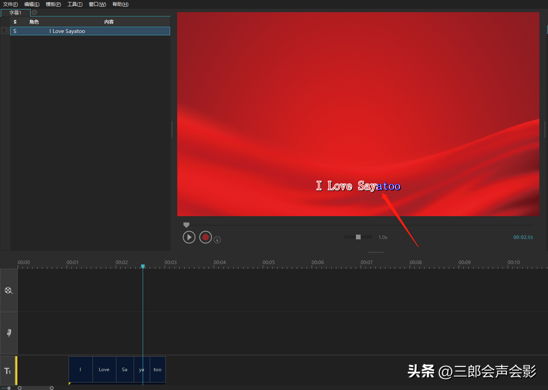The width and height of the screenshot is (548, 390).
Task: Play the subtitle preview
Action: pos(189,237)
